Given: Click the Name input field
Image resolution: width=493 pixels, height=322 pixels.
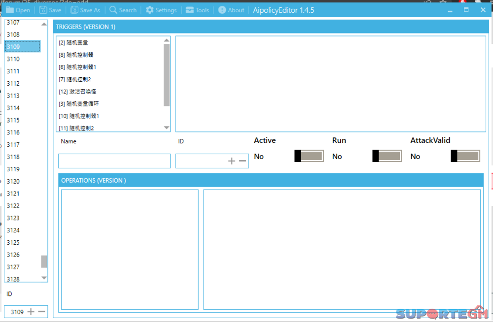Looking at the screenshot, I should pyautogui.click(x=114, y=161).
